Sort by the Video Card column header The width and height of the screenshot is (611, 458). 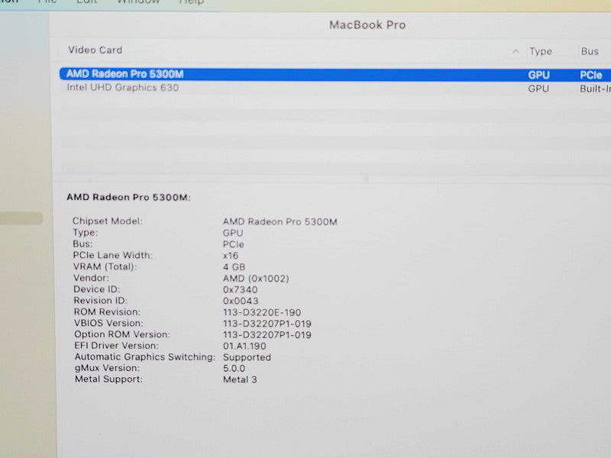[95, 50]
